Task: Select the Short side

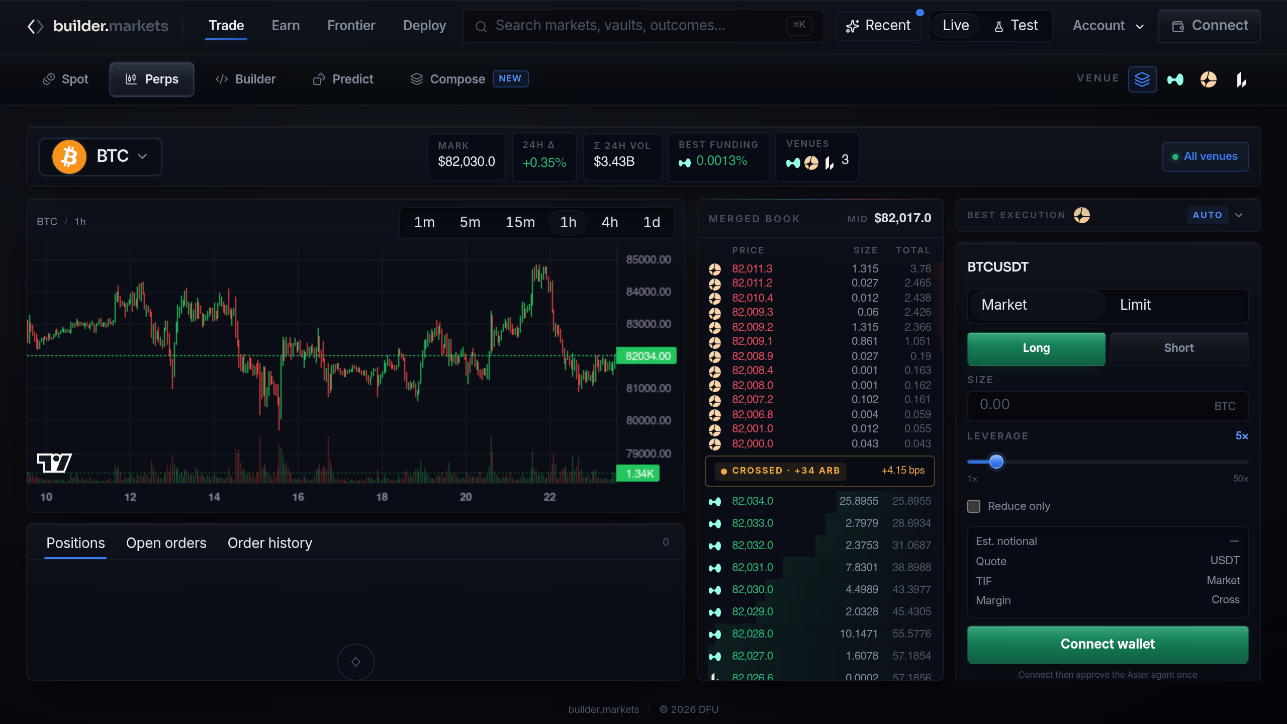Action: click(x=1178, y=348)
